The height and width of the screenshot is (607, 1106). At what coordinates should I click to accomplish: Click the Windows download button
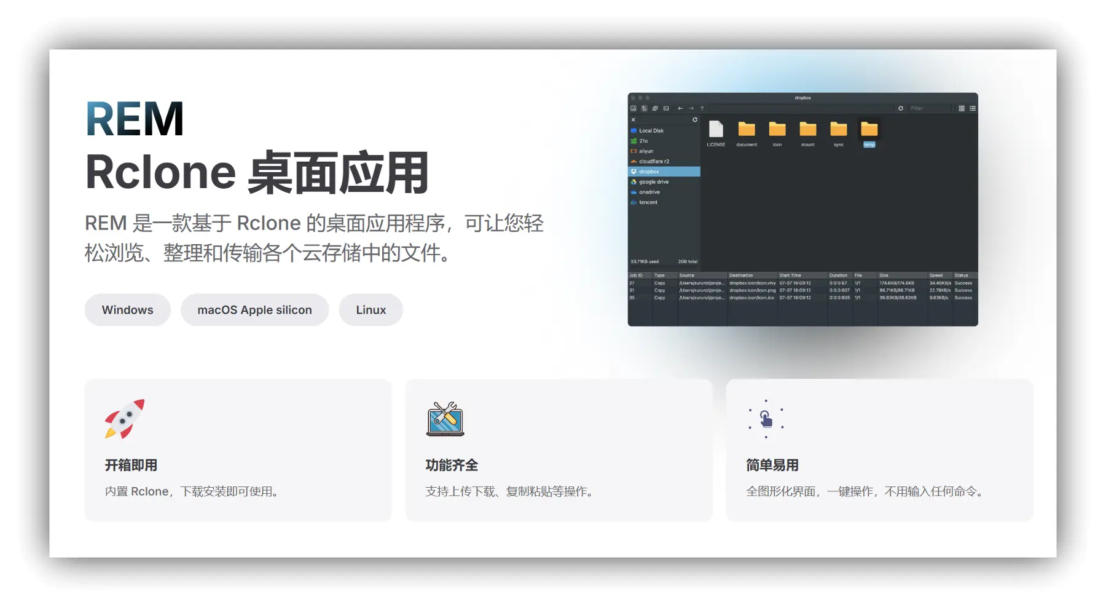point(127,310)
